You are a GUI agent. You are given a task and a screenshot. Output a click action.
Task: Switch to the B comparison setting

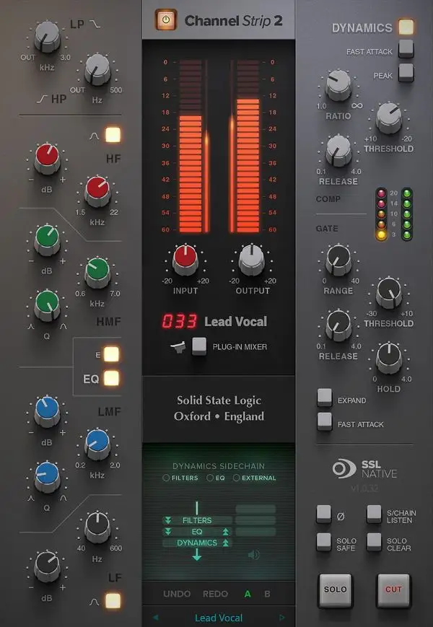coord(267,594)
